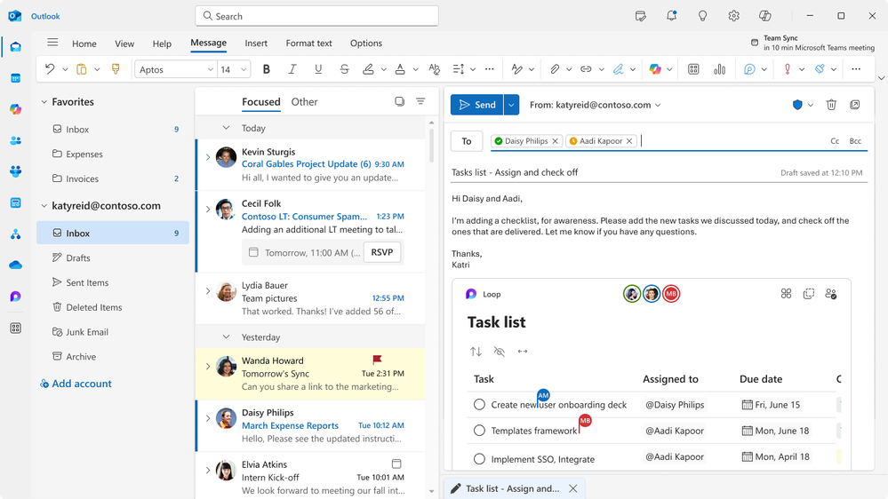Expand Kevin Sturgis conversation thread
This screenshot has width=888, height=499.
(208, 157)
